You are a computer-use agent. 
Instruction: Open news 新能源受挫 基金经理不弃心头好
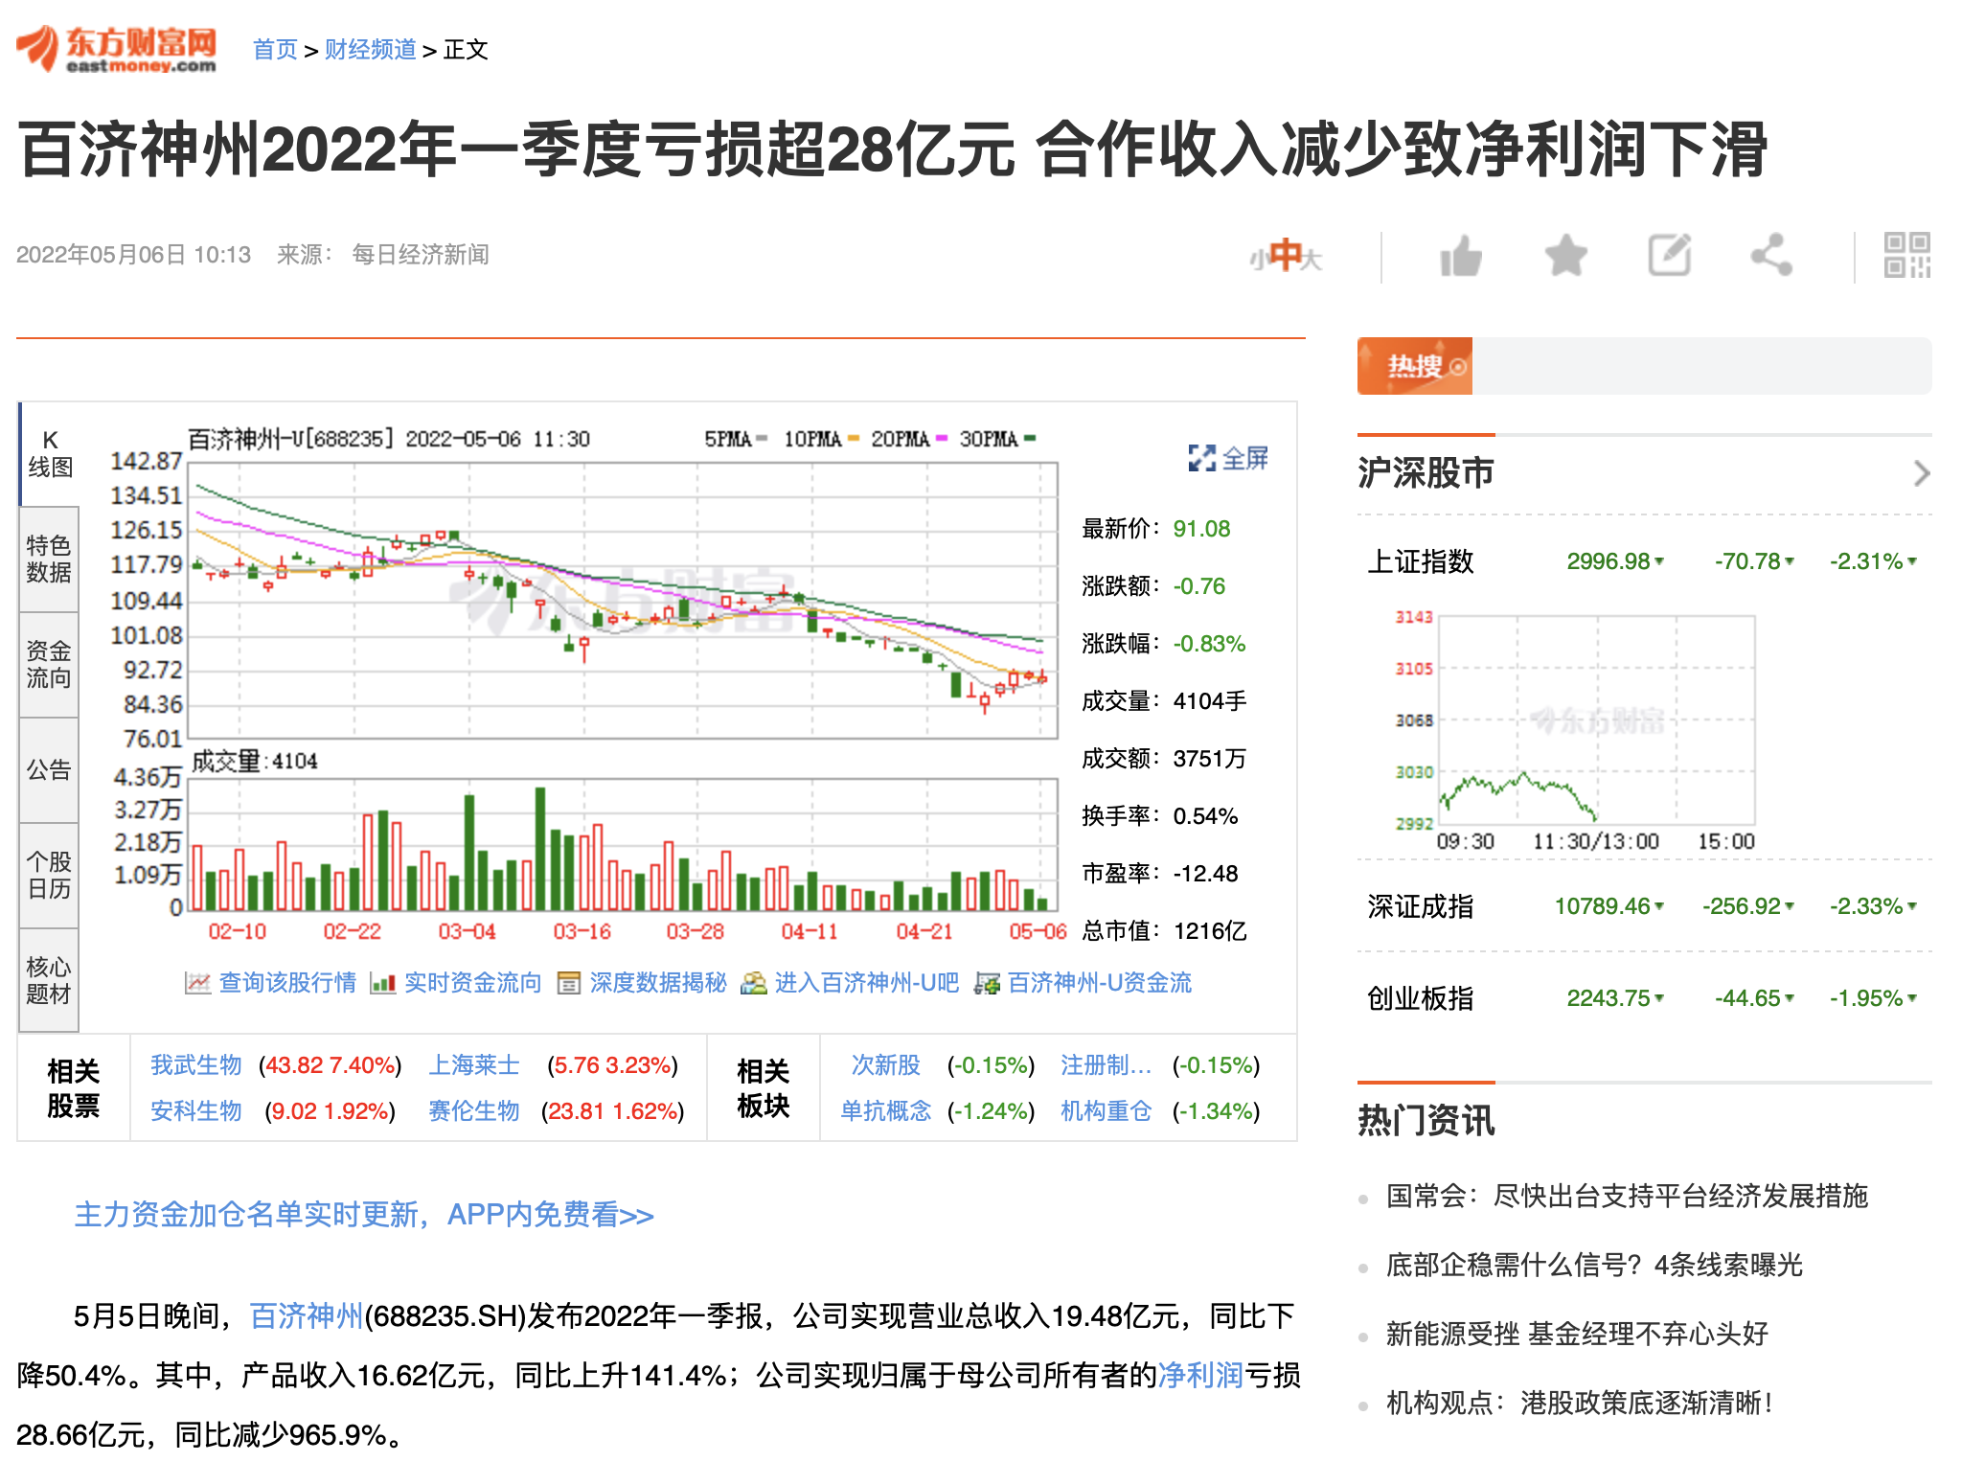pos(1577,1334)
